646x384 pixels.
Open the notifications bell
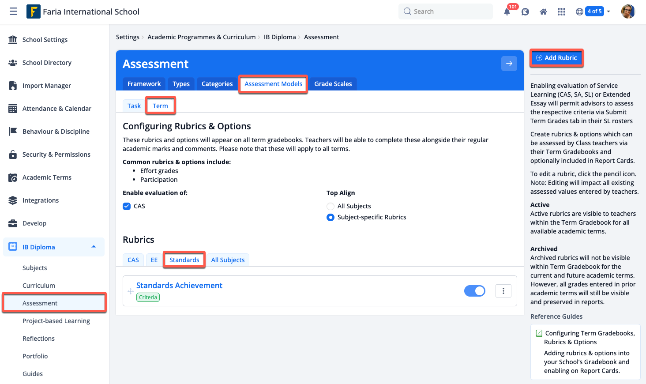click(x=507, y=12)
